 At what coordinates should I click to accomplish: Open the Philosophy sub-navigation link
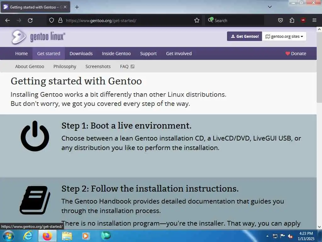[65, 66]
